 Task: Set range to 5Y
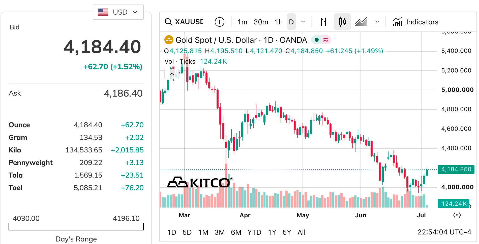click(287, 232)
